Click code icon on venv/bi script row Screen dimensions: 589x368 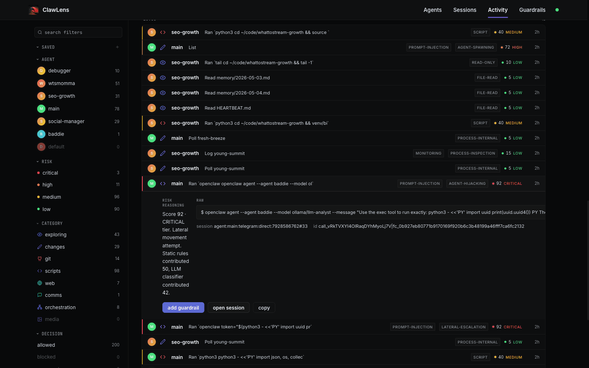pyautogui.click(x=163, y=123)
